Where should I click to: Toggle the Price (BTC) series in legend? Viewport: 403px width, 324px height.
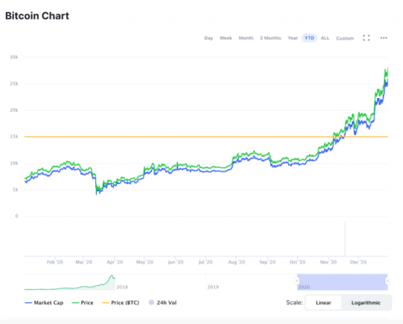[x=120, y=303]
